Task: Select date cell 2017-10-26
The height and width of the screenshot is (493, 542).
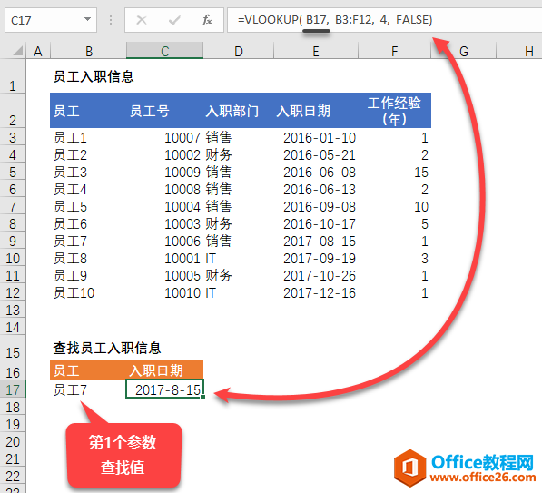Action: click(316, 275)
